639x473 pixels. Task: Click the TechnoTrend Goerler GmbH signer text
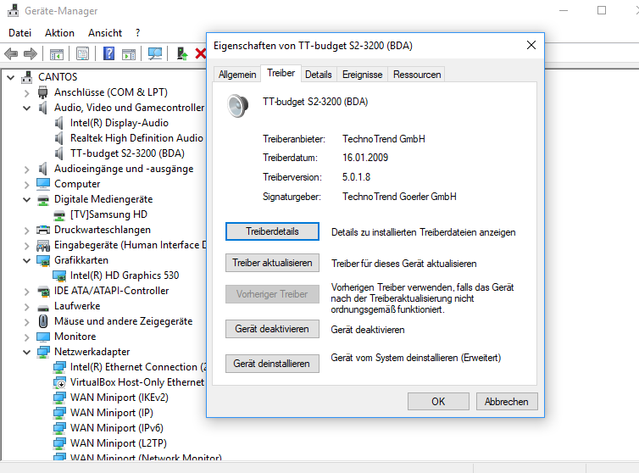click(399, 197)
